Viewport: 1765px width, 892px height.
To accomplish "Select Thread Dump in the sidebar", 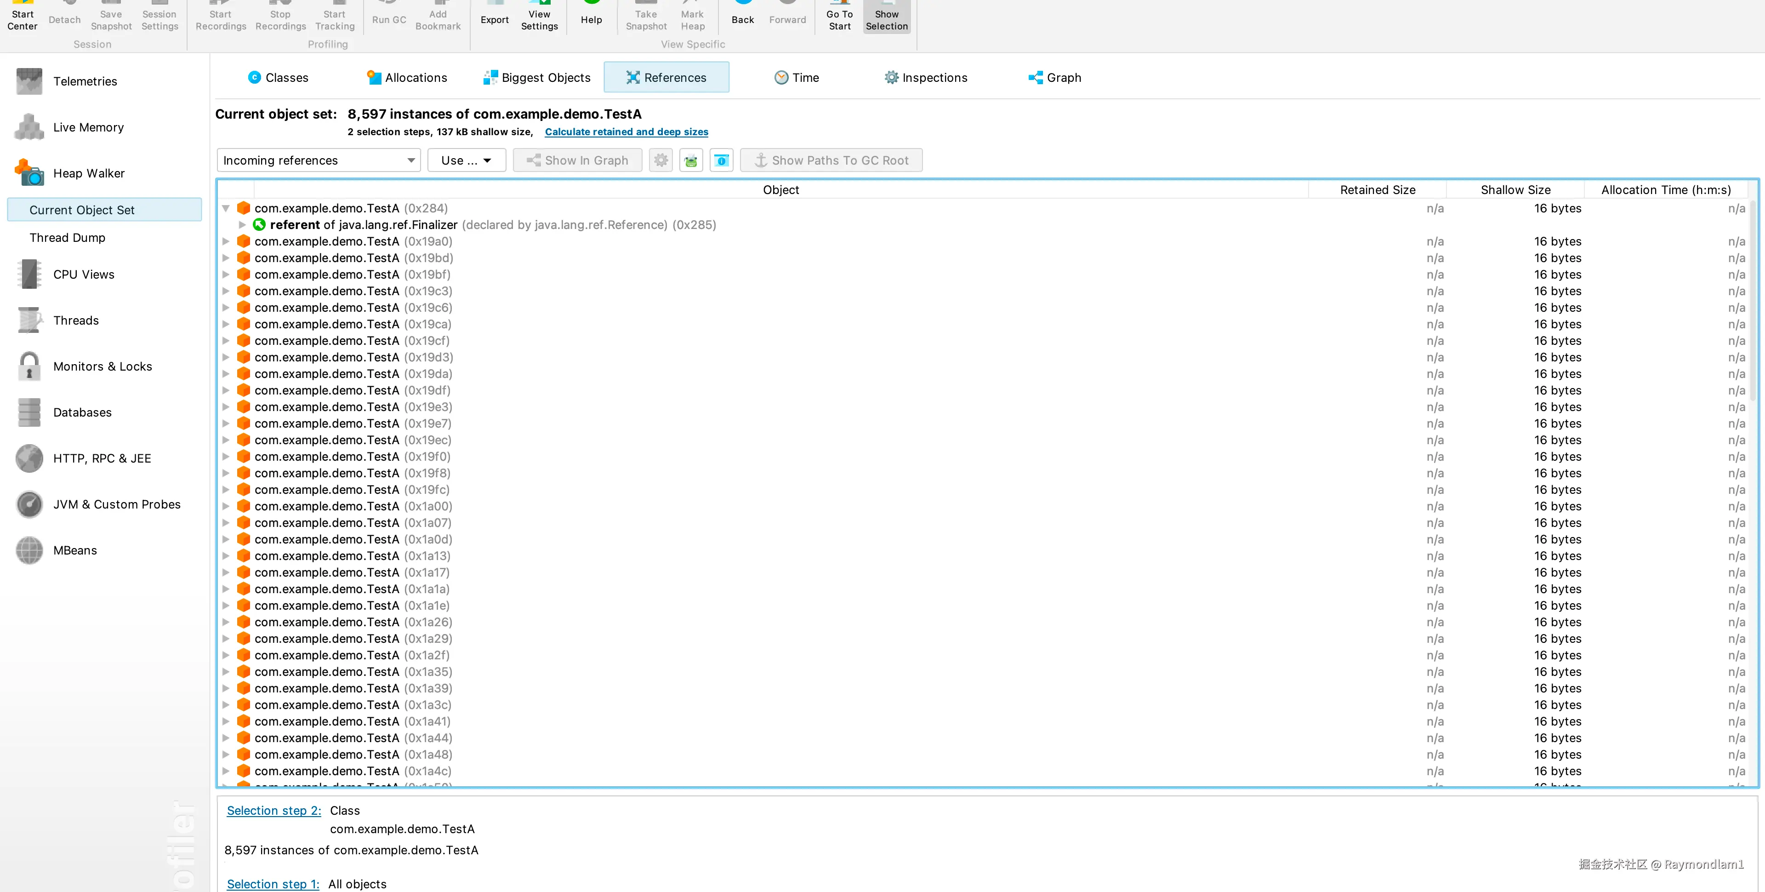I will click(x=67, y=238).
